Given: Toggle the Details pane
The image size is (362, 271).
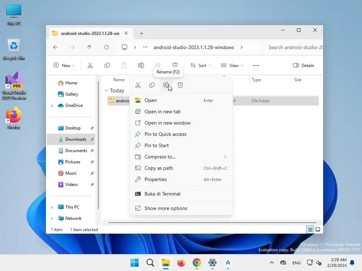Looking at the screenshot, I should click(303, 65).
